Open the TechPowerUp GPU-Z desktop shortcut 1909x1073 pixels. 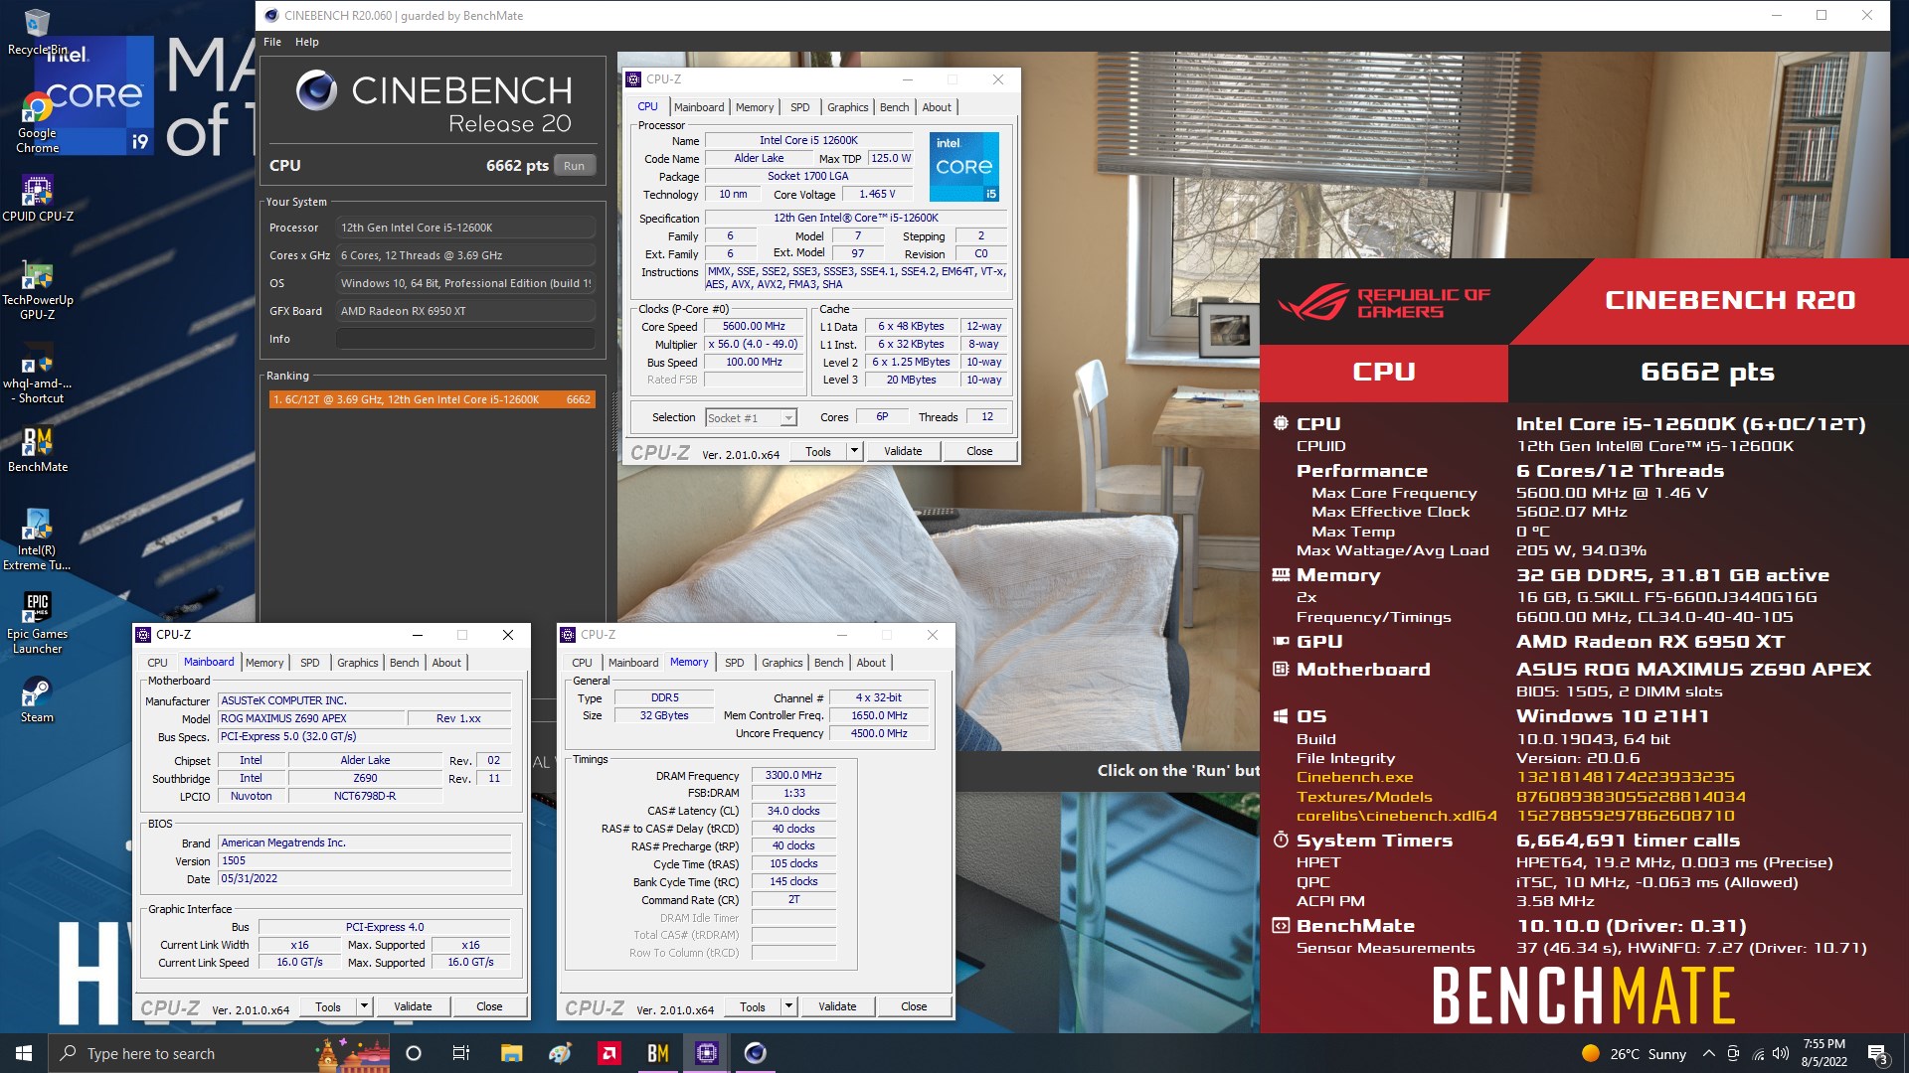[37, 289]
